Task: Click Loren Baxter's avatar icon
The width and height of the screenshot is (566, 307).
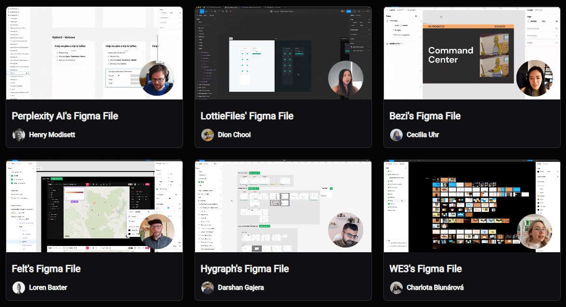Action: (19, 288)
